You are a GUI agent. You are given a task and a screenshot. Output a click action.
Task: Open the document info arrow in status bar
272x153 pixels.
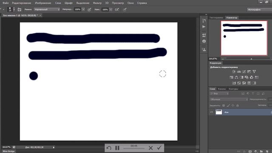[x=54, y=147]
